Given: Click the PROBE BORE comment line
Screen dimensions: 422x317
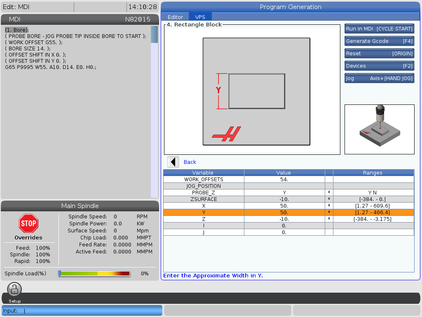Looking at the screenshot, I should pyautogui.click(x=76, y=36).
